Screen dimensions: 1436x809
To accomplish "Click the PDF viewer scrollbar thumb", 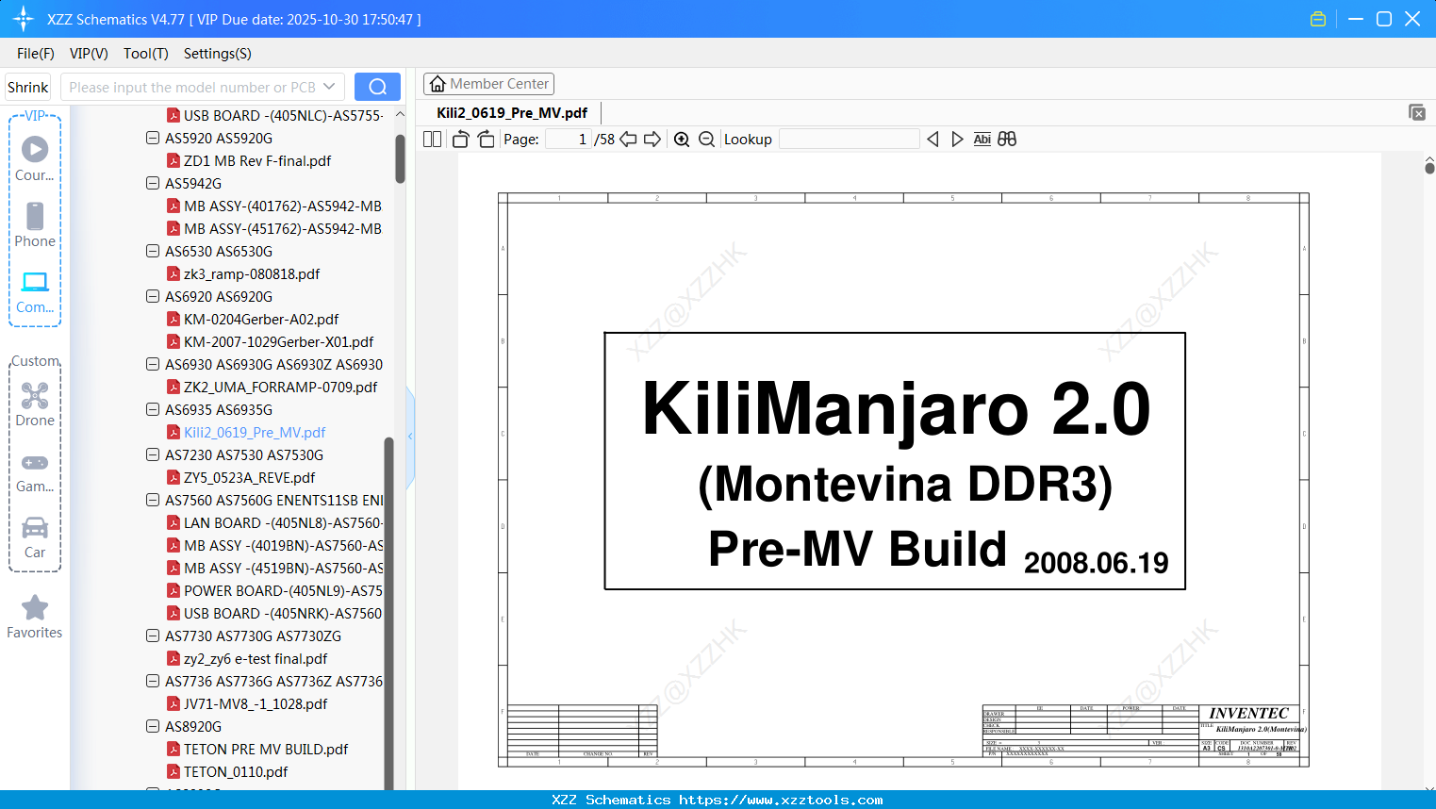I will coord(1429,168).
